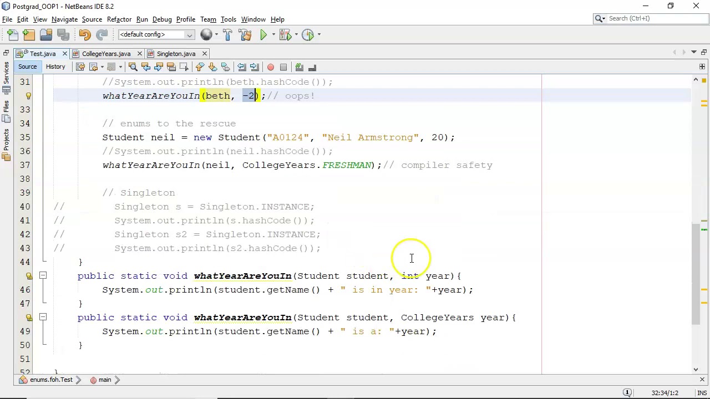Screen dimensions: 710x399
Task: Click the lightbulb hint on line 32
Action: 28,95
